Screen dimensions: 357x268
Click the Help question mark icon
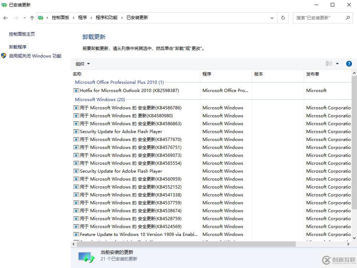click(x=348, y=64)
